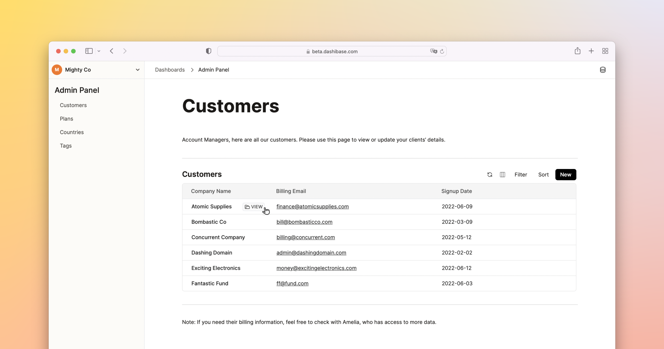The width and height of the screenshot is (664, 349).
Task: Click the translate page icon
Action: (433, 51)
